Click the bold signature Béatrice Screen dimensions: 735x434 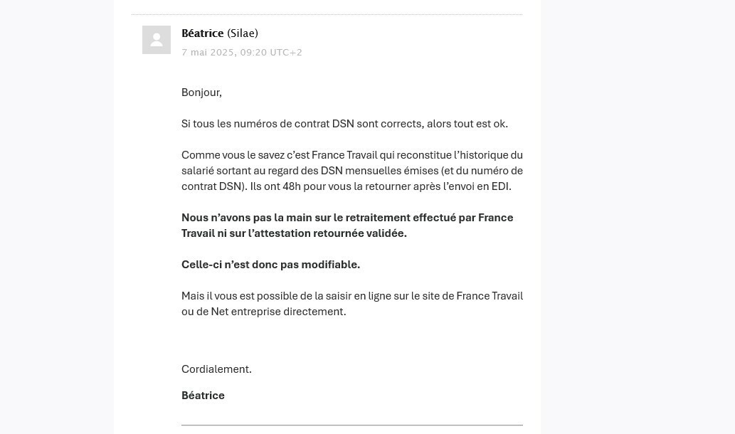203,396
